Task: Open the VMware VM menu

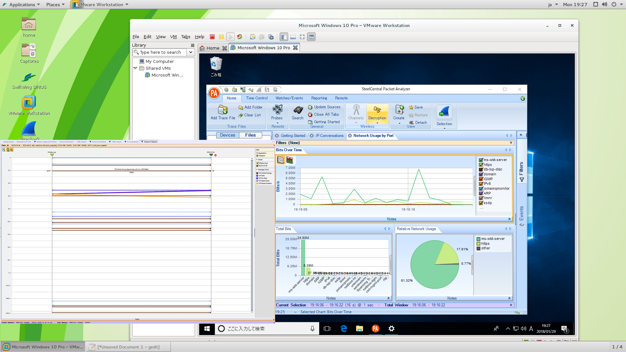Action: coord(173,37)
